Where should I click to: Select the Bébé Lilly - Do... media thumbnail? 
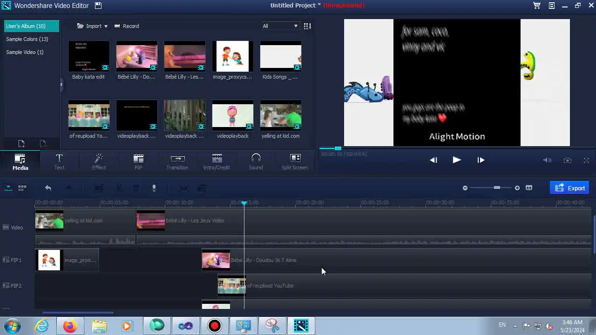[x=136, y=56]
